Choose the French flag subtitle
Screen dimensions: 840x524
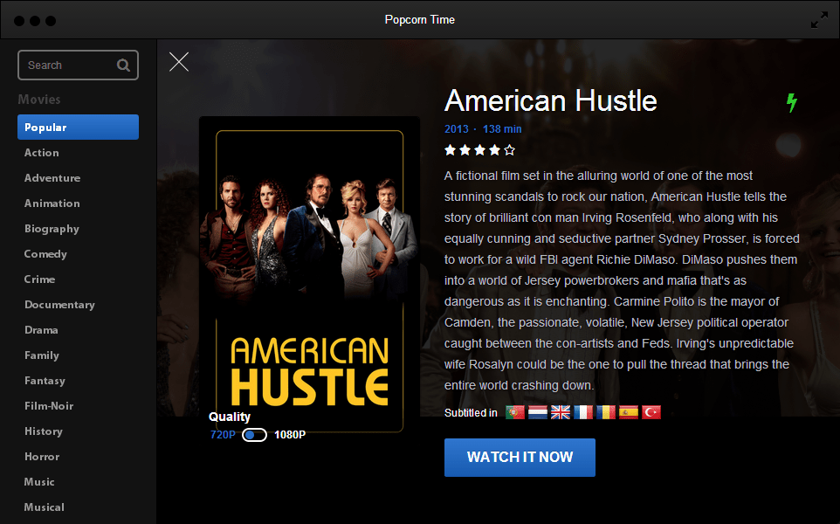pyautogui.click(x=583, y=412)
